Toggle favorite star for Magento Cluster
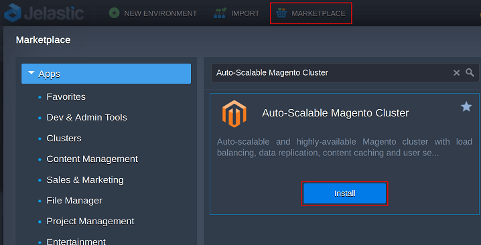481x245 pixels. coord(466,106)
